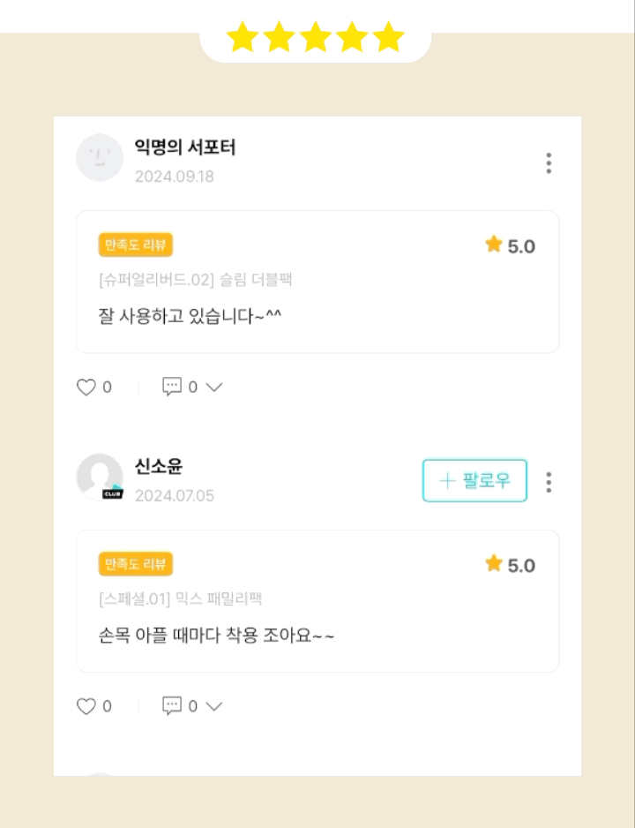The width and height of the screenshot is (635, 828).
Task: Click the five yellow stars rating header
Action: coord(315,37)
